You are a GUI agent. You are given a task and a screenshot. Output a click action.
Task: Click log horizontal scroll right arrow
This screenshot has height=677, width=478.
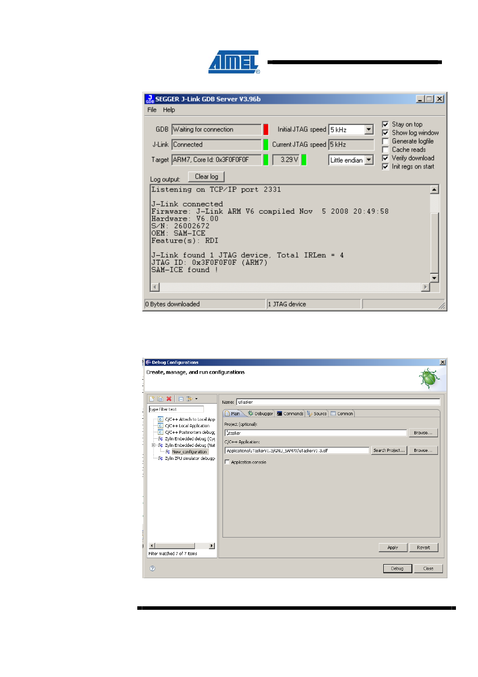(x=425, y=287)
